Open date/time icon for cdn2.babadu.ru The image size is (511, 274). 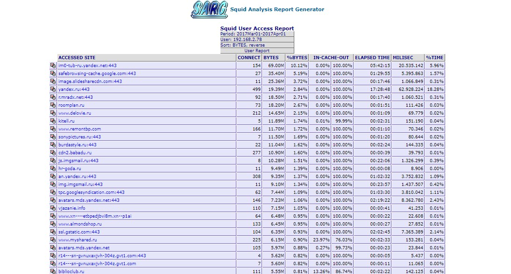point(53,152)
